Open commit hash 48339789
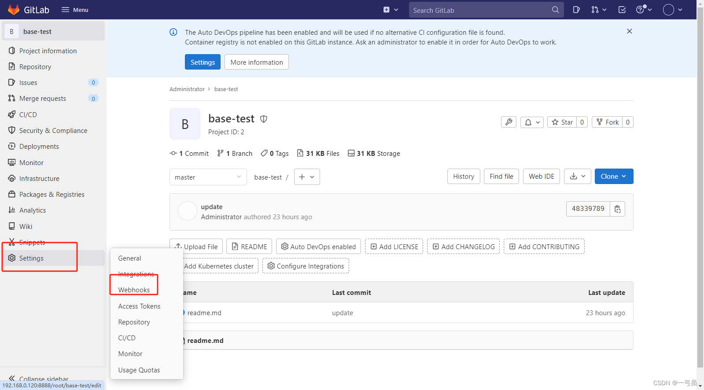 pos(588,209)
